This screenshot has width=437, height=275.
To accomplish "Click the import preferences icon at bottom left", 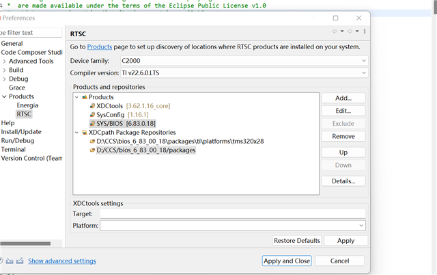I will pos(10,261).
